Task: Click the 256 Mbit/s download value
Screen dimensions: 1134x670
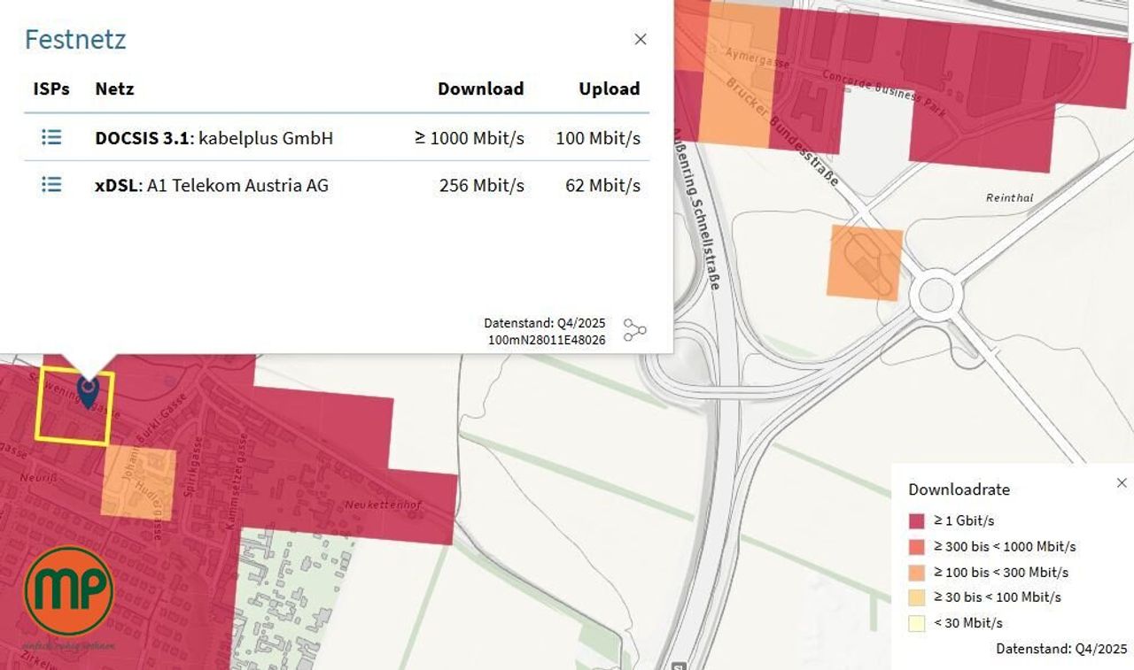Action: 482,185
